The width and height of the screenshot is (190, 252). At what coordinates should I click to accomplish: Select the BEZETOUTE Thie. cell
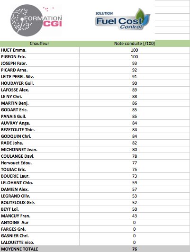tap(39, 130)
